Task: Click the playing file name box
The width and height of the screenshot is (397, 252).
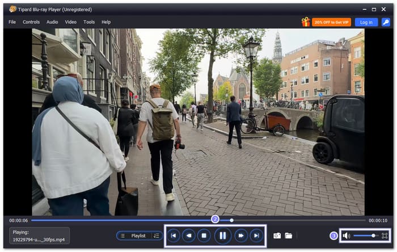Action: tap(39, 236)
